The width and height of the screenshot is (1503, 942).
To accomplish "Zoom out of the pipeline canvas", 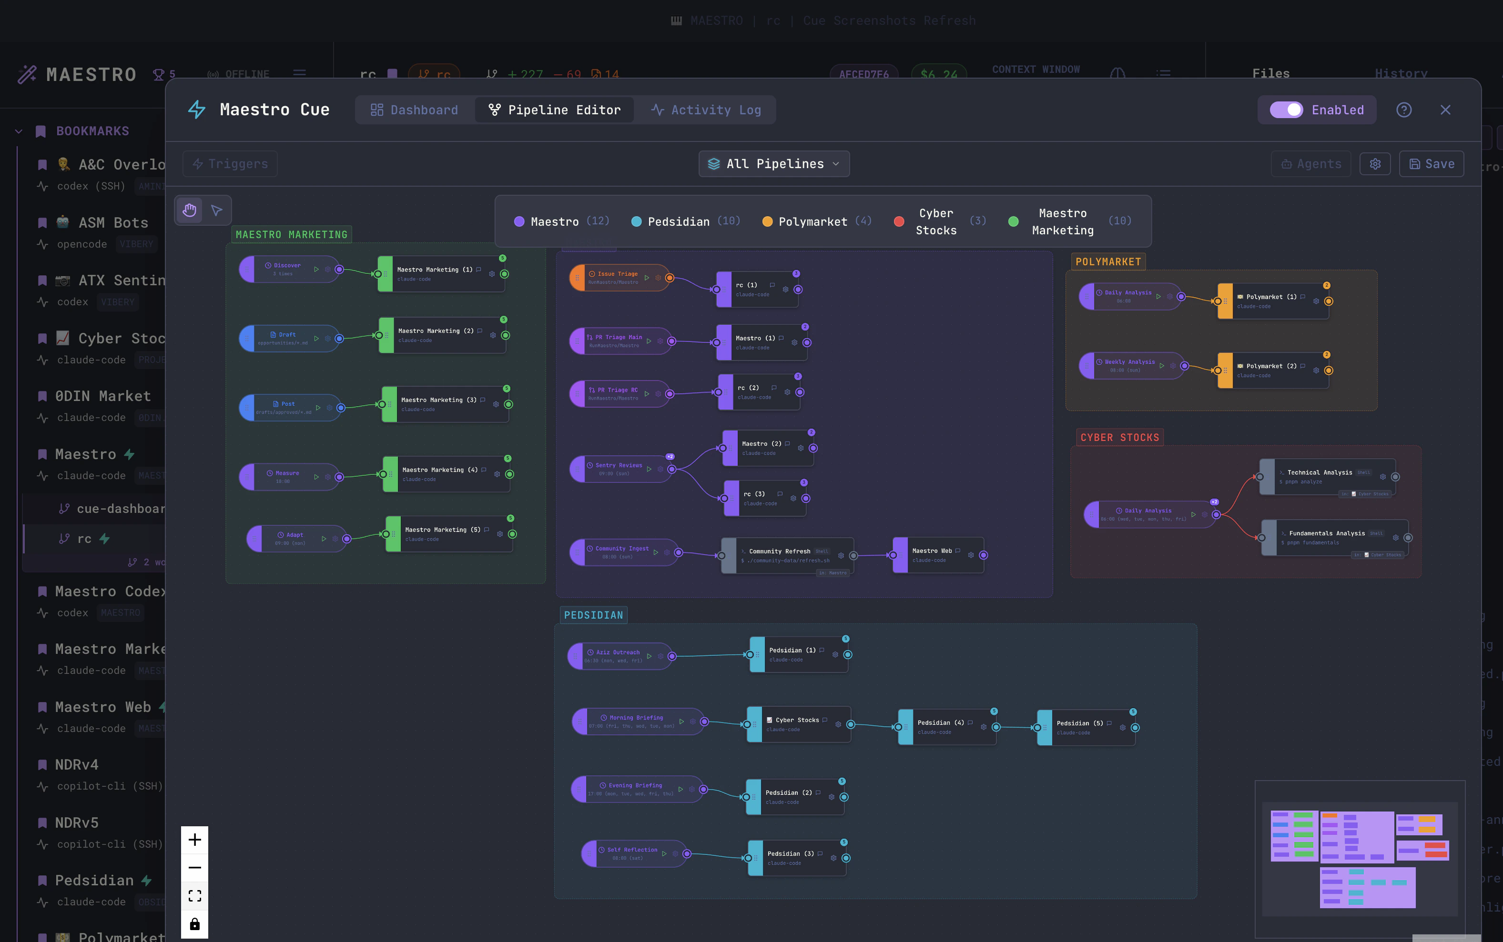I will 194,867.
